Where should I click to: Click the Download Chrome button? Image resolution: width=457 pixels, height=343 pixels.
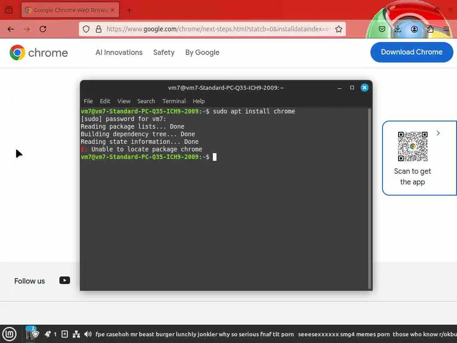411,52
